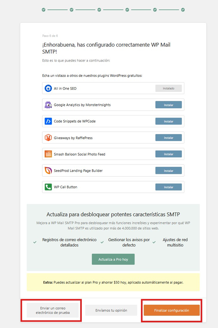The height and width of the screenshot is (328, 218).
Task: Click the greyed Instalado button for All in One SEO
Action: 168,88
